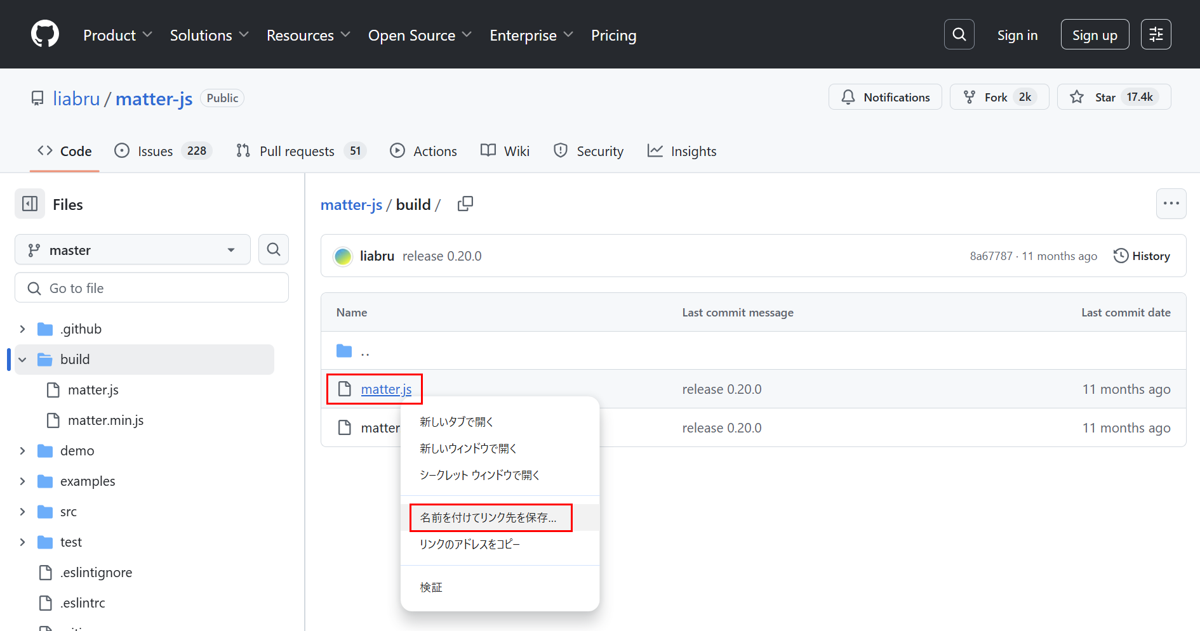1200x631 pixels.
Task: Expand the examples folder chevron
Action: [x=23, y=481]
